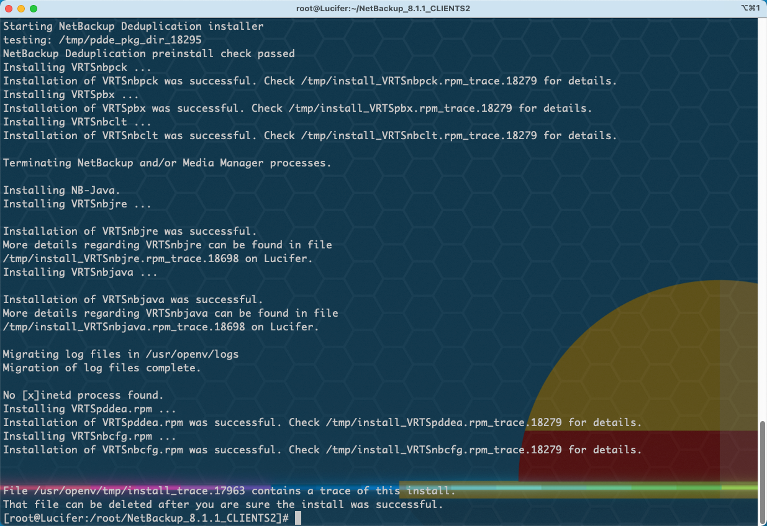Click the line 'Installing VRTSnbjava ...'

(81, 272)
